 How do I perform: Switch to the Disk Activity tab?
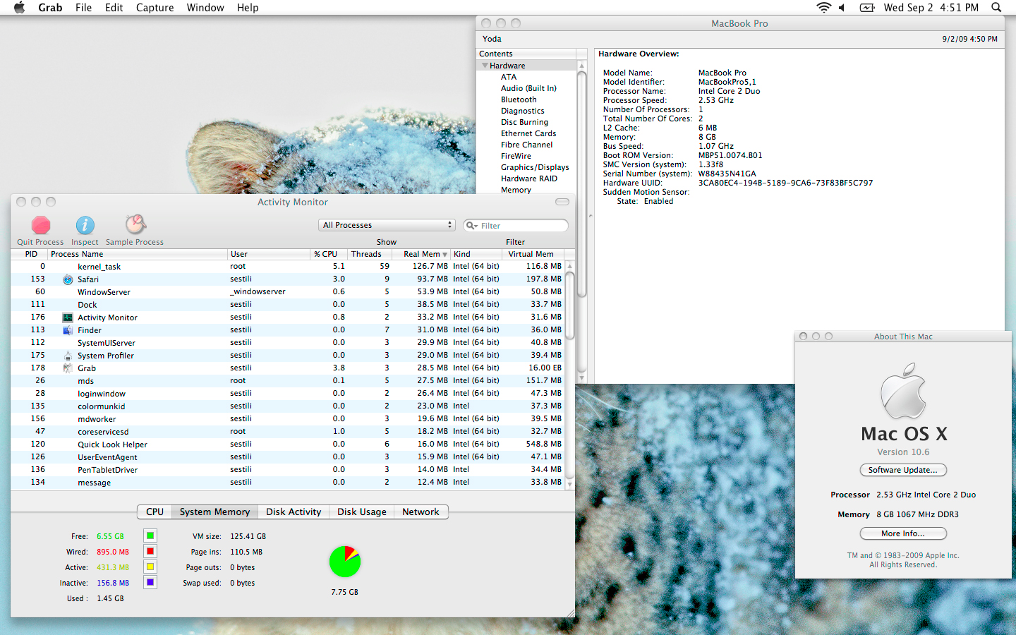pos(294,512)
